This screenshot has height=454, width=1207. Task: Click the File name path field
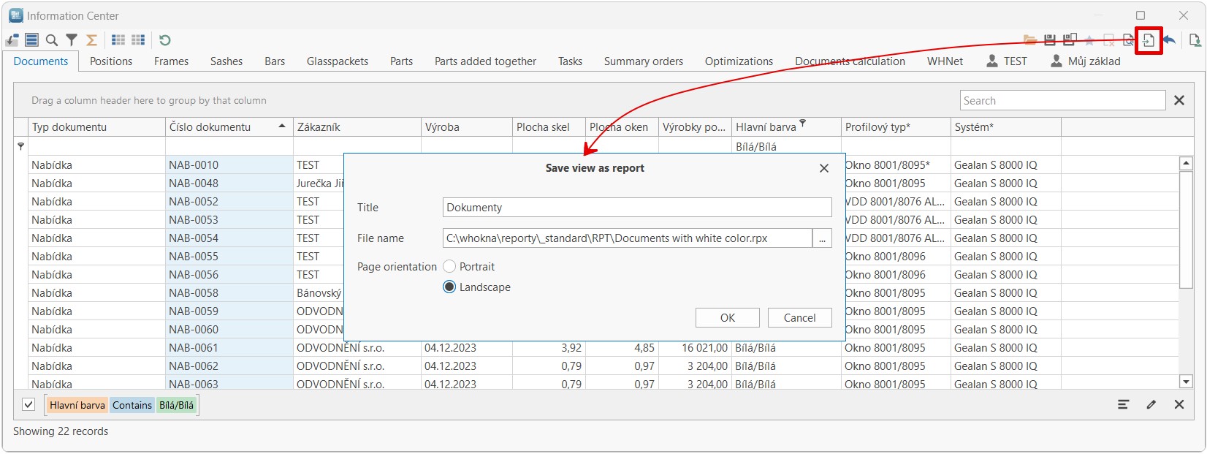click(628, 238)
